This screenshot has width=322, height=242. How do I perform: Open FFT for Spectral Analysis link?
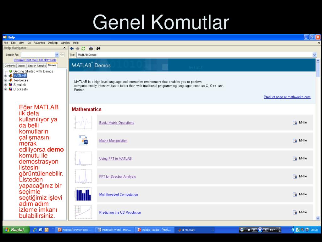118,176
